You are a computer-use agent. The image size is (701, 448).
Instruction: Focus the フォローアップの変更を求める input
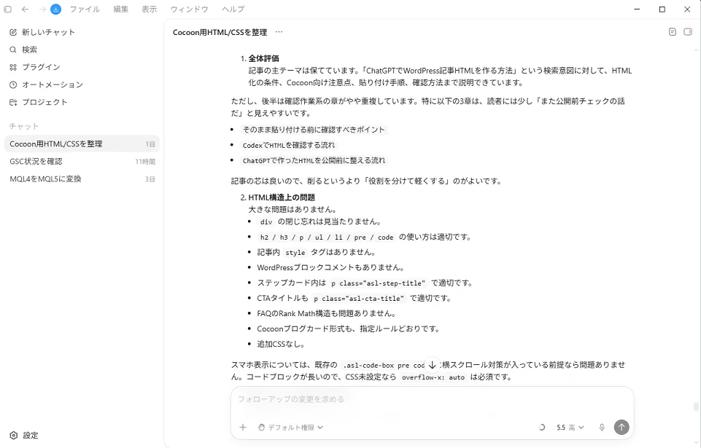[432, 399]
